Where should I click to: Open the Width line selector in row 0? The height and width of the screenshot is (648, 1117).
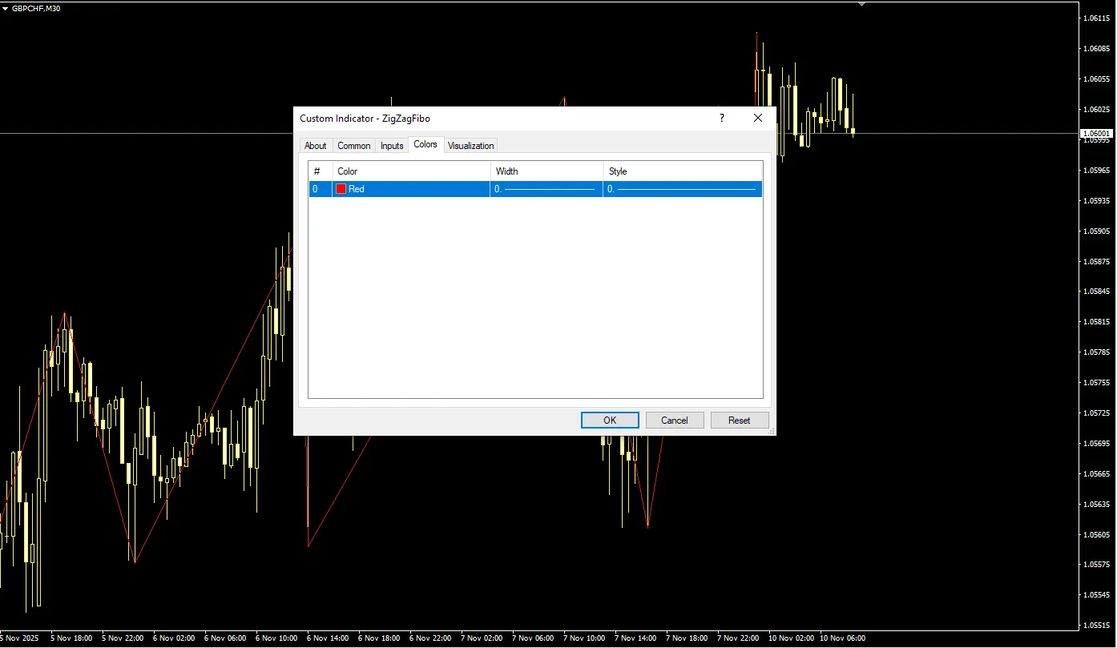[546, 189]
